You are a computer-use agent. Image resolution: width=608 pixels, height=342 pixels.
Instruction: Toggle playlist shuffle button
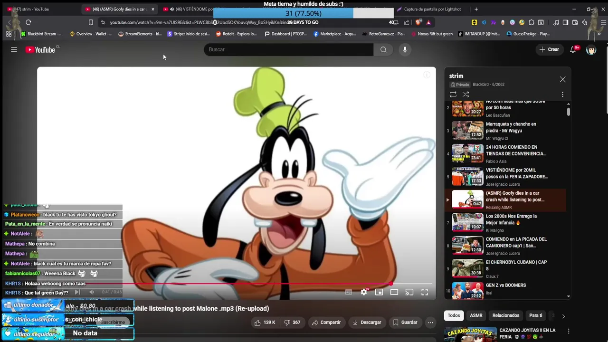[x=466, y=95]
